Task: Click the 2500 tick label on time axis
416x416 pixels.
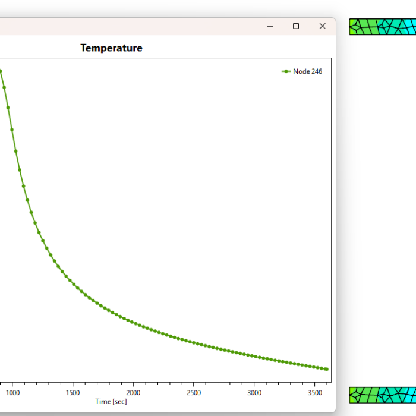Action: pos(194,393)
